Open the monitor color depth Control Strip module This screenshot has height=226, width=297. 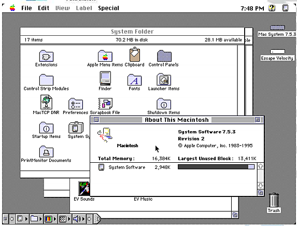point(50,219)
